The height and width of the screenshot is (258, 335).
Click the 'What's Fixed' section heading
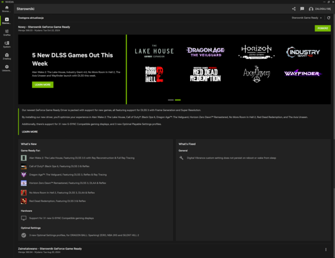[x=187, y=144]
